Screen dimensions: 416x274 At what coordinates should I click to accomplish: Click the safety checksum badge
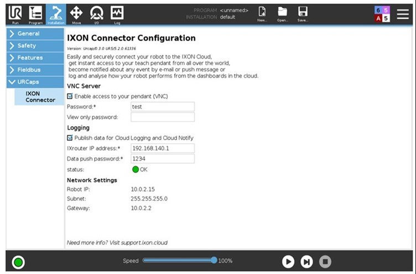(x=382, y=14)
